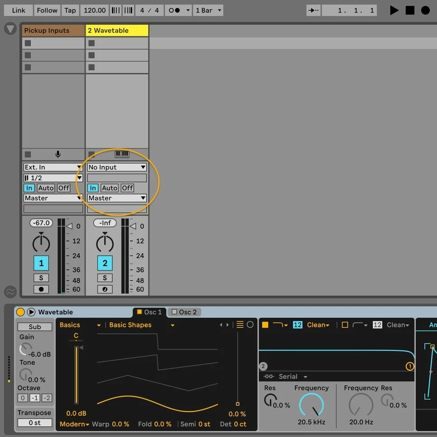Open the Basics wavetable category dropdown

click(x=80, y=325)
